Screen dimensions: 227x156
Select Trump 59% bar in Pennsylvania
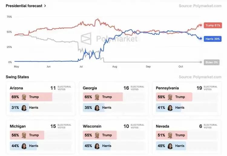tap(174, 97)
